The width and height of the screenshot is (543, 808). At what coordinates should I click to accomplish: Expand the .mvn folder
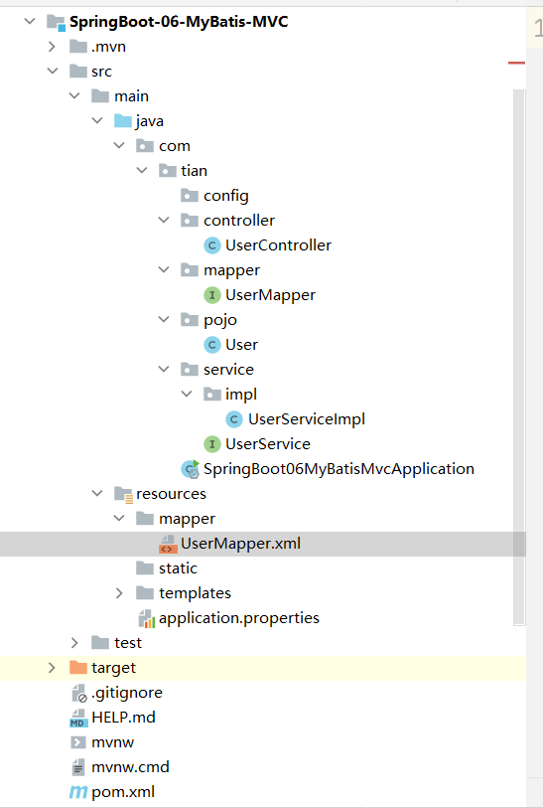[52, 47]
